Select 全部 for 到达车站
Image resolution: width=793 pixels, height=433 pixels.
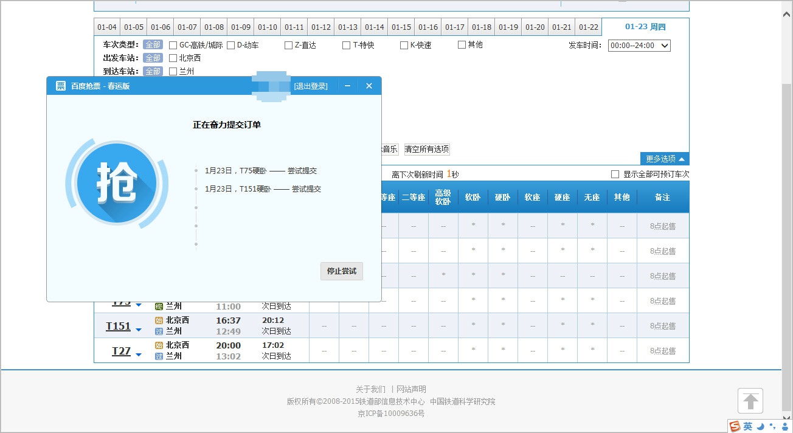[153, 72]
